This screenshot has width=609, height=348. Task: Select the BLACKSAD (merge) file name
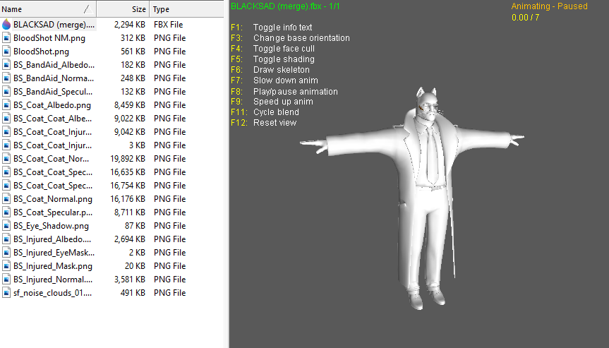[54, 25]
